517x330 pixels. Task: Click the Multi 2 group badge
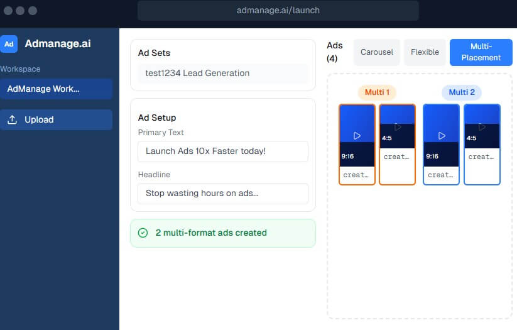pos(462,92)
